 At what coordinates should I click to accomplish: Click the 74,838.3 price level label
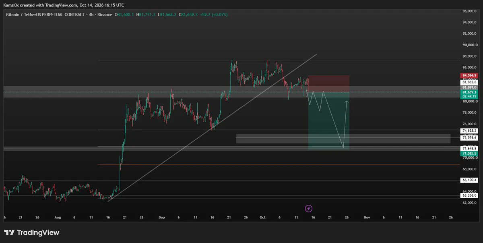point(469,131)
